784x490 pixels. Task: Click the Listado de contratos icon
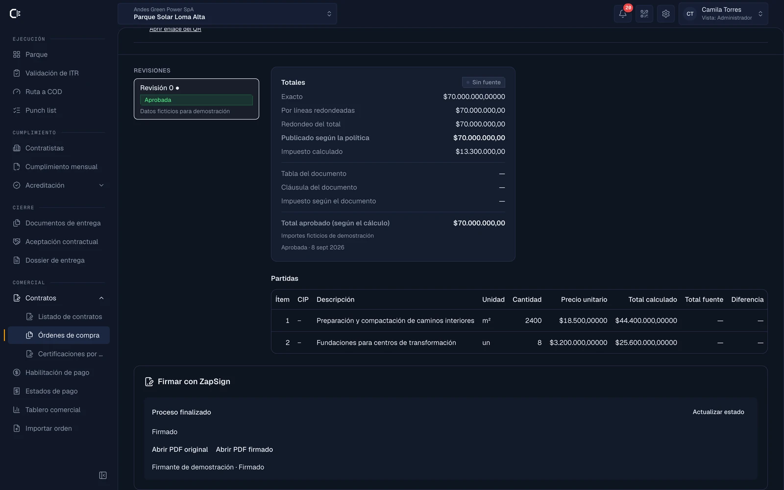click(x=29, y=317)
